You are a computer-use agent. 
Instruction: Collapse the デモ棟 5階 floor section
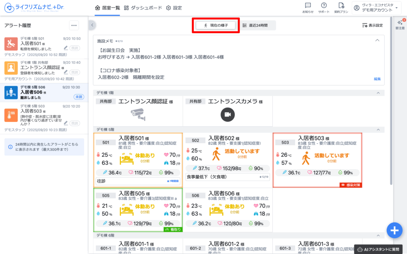377,129
